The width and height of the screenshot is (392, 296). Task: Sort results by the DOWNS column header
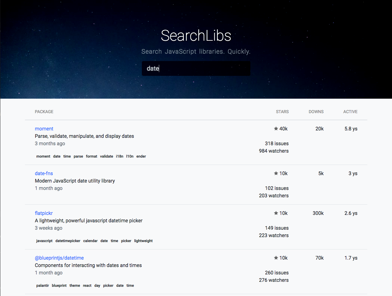(316, 112)
